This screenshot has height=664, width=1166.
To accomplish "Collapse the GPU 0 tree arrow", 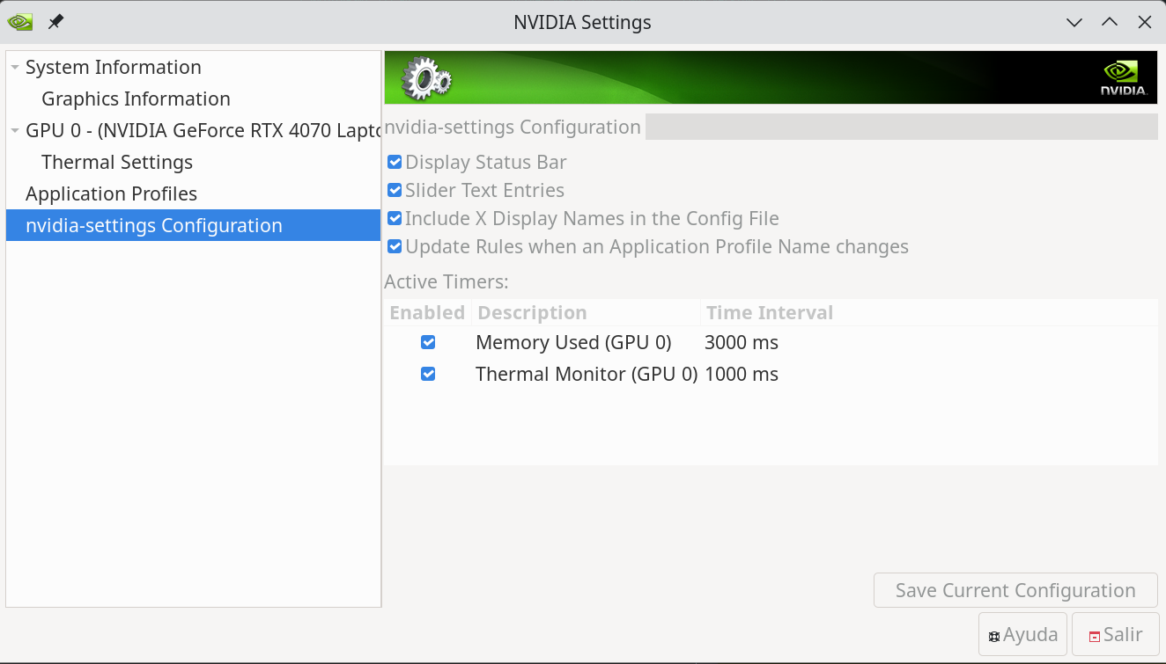I will [x=15, y=131].
